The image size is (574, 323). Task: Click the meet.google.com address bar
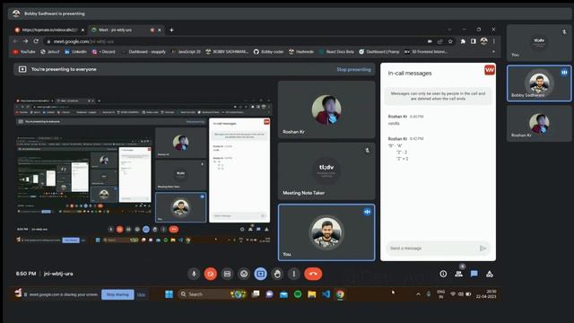[234, 42]
